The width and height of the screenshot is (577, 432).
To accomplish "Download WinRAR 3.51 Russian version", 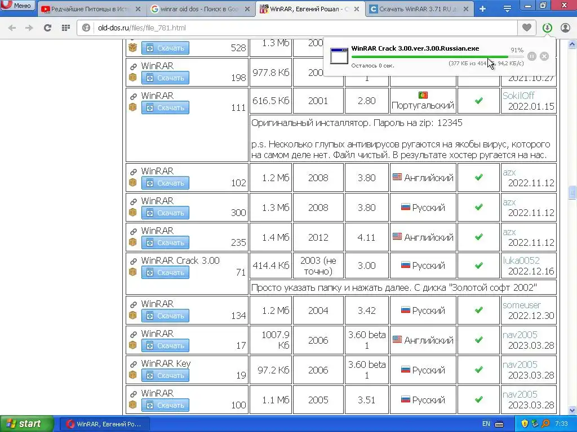I will [x=165, y=405].
